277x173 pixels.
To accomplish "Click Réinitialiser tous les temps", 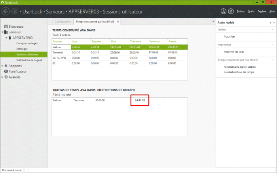I will tap(239, 72).
